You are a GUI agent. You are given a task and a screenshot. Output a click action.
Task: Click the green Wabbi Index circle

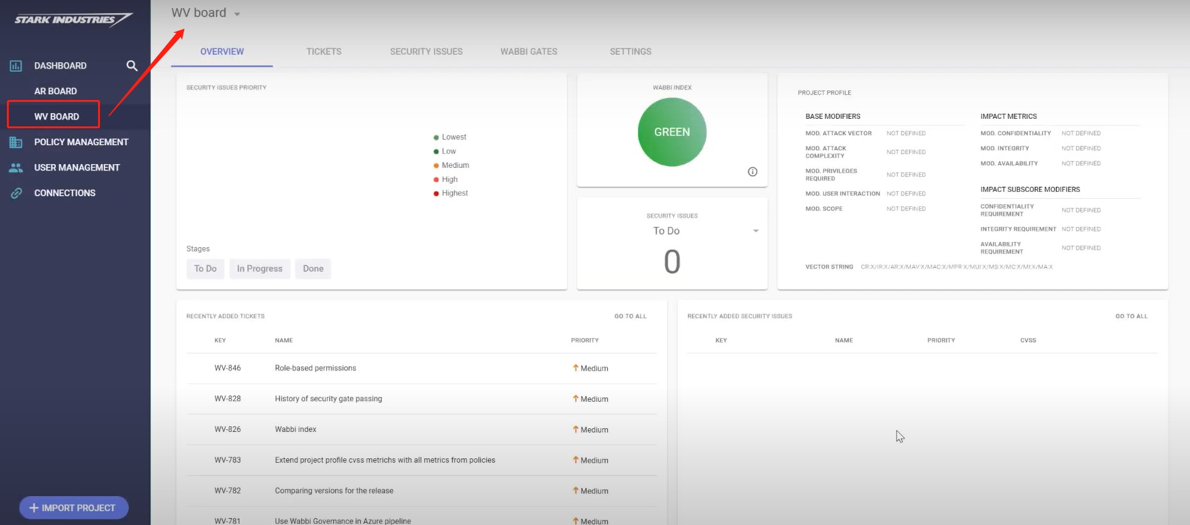point(671,132)
